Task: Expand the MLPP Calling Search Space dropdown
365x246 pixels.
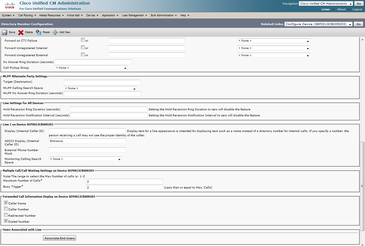Action: [x=100, y=88]
